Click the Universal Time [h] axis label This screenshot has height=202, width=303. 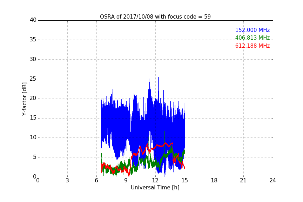click(x=155, y=188)
